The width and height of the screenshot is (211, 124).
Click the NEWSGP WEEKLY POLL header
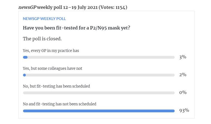coord(44,19)
